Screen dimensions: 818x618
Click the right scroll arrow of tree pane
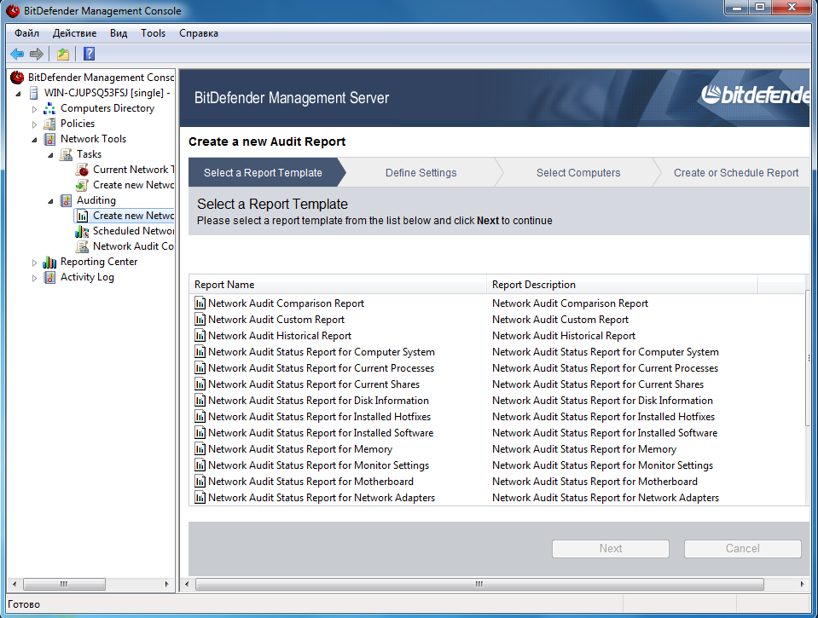166,584
